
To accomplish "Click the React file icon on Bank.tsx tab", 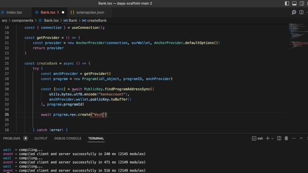I will coord(37,12).
